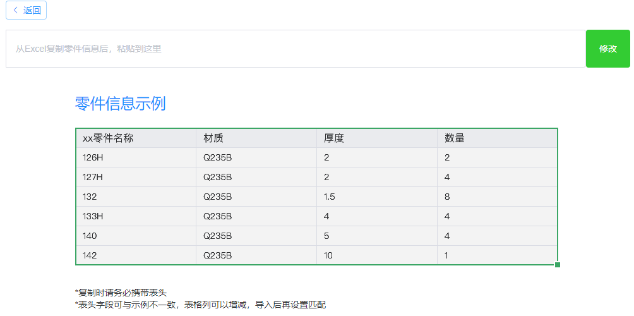Click Q235B material in 142 row
The width and height of the screenshot is (634, 316).
pos(256,255)
